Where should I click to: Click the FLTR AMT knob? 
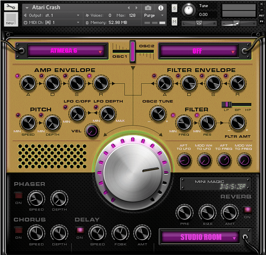click(238, 123)
